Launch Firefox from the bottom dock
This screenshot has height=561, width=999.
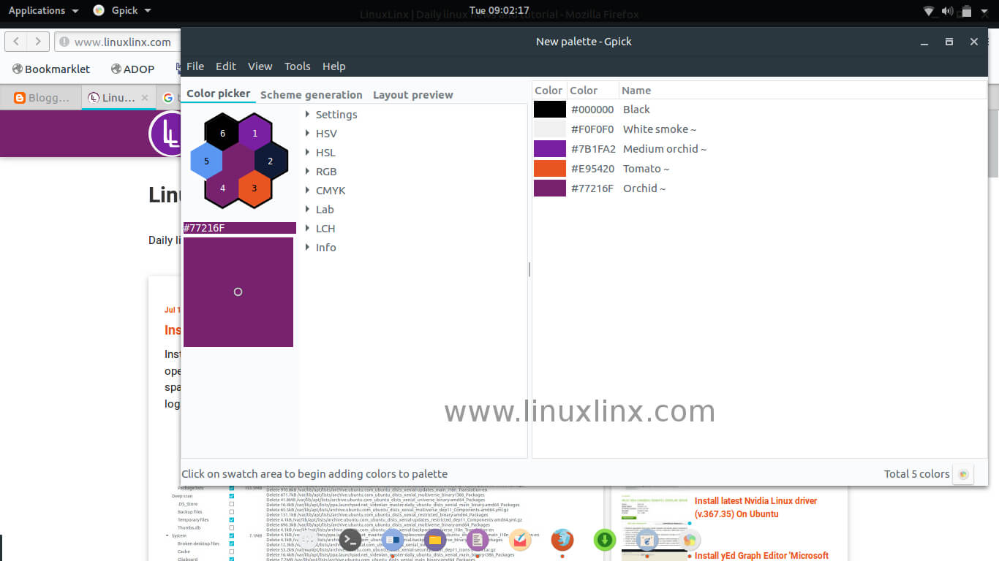coord(562,541)
